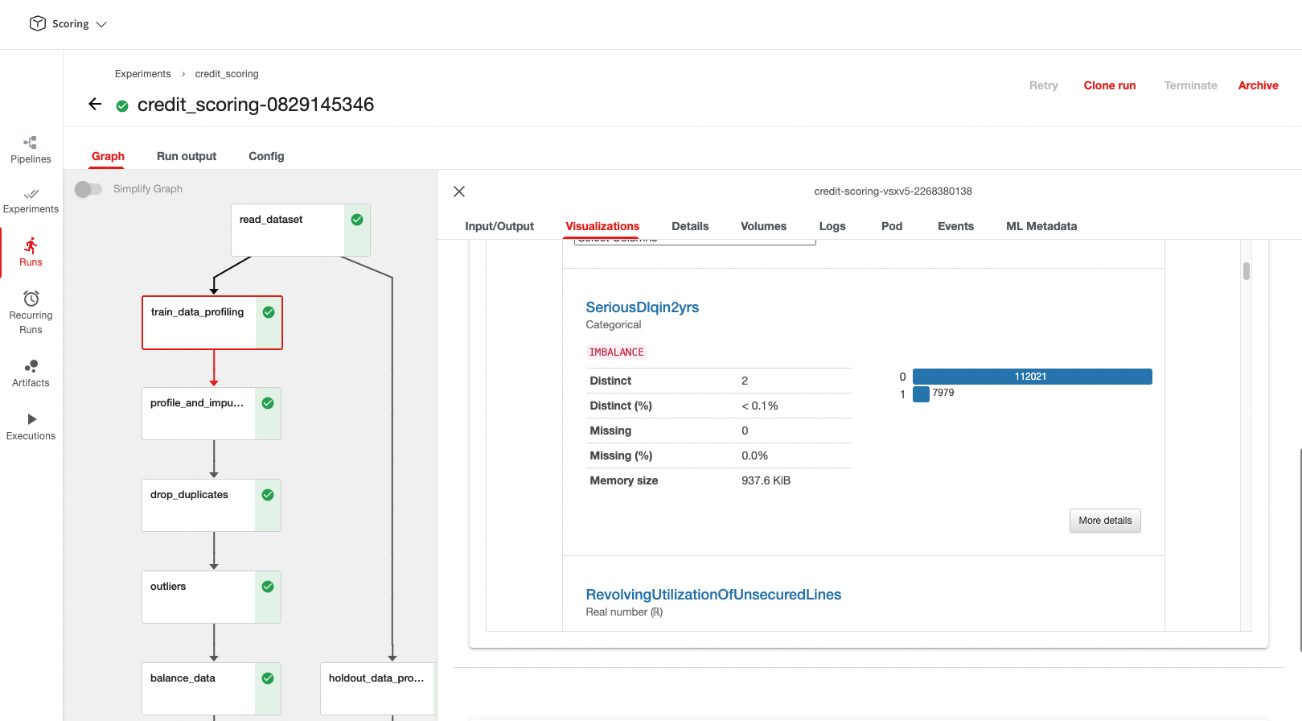Viewport: 1302px width, 721px height.
Task: Select the read_dataset graph node
Action: click(301, 230)
